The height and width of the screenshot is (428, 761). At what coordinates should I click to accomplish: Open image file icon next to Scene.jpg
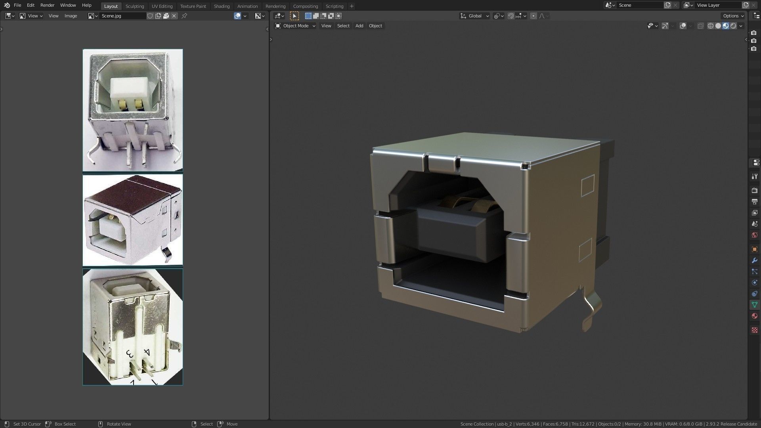pyautogui.click(x=166, y=16)
